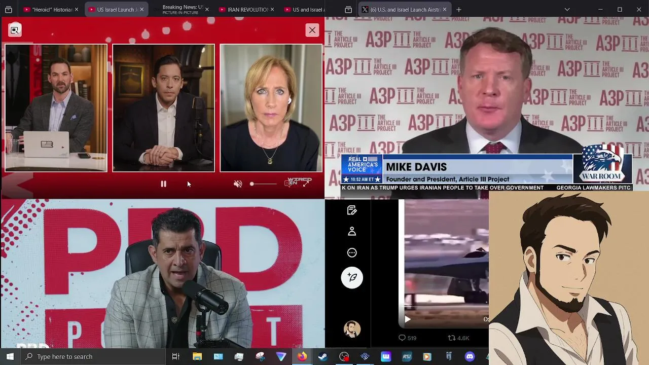Open the X account avatar menu
The height and width of the screenshot is (365, 649).
click(x=352, y=329)
